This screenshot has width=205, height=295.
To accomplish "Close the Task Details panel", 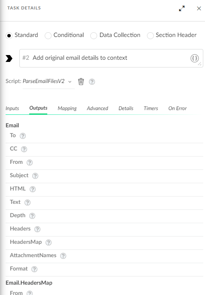I will click(199, 9).
